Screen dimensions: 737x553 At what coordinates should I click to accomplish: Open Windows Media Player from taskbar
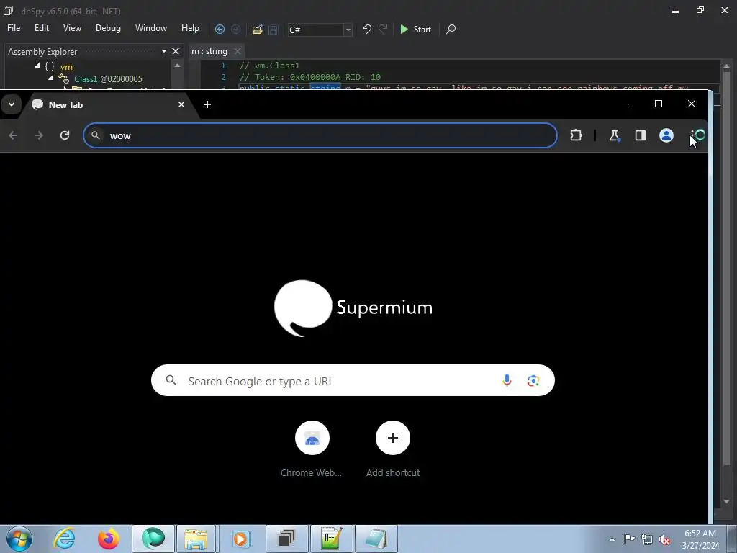[x=240, y=539]
